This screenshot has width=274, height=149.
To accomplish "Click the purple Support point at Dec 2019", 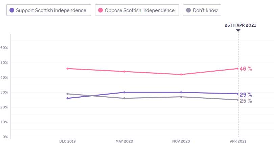I will [67, 98].
